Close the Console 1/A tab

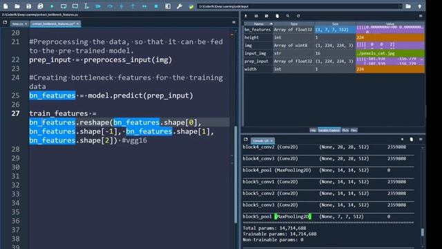click(x=271, y=140)
